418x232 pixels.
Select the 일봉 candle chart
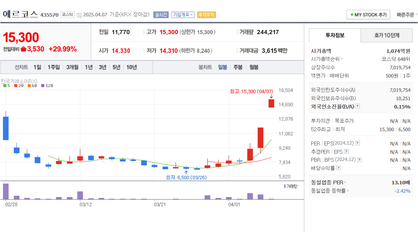coord(223,67)
